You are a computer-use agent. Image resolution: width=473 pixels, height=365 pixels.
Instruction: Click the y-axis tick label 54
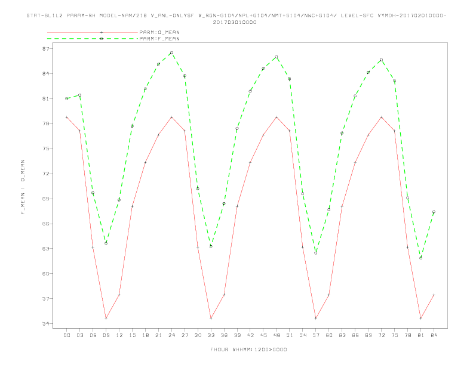coord(46,323)
